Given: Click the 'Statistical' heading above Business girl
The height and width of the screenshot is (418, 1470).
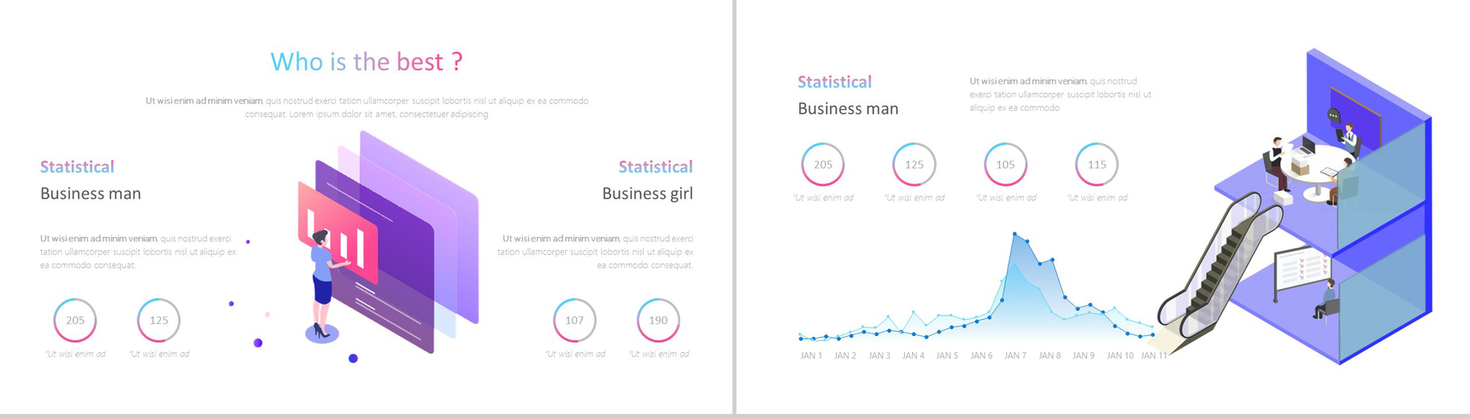Looking at the screenshot, I should 656,167.
